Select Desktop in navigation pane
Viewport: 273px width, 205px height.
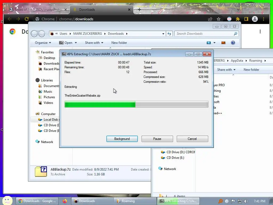49,58
